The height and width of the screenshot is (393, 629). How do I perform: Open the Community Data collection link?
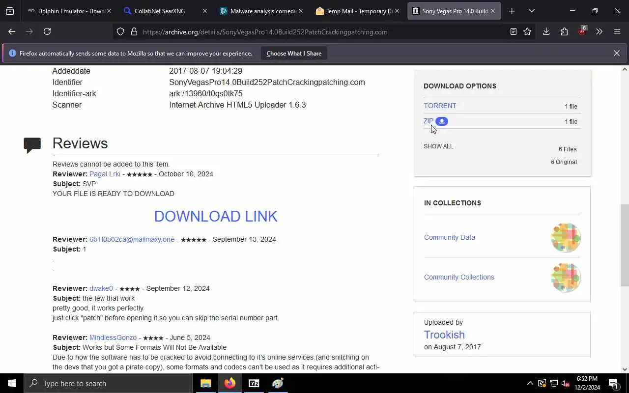pyautogui.click(x=450, y=237)
